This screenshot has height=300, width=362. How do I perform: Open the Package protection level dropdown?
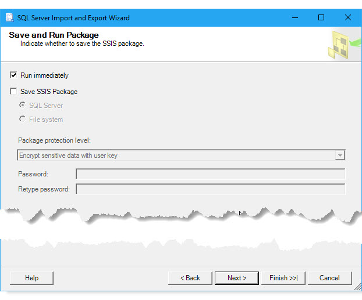point(339,156)
